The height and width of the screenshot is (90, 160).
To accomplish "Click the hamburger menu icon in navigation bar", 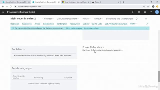I will pyautogui.click(x=146, y=19).
